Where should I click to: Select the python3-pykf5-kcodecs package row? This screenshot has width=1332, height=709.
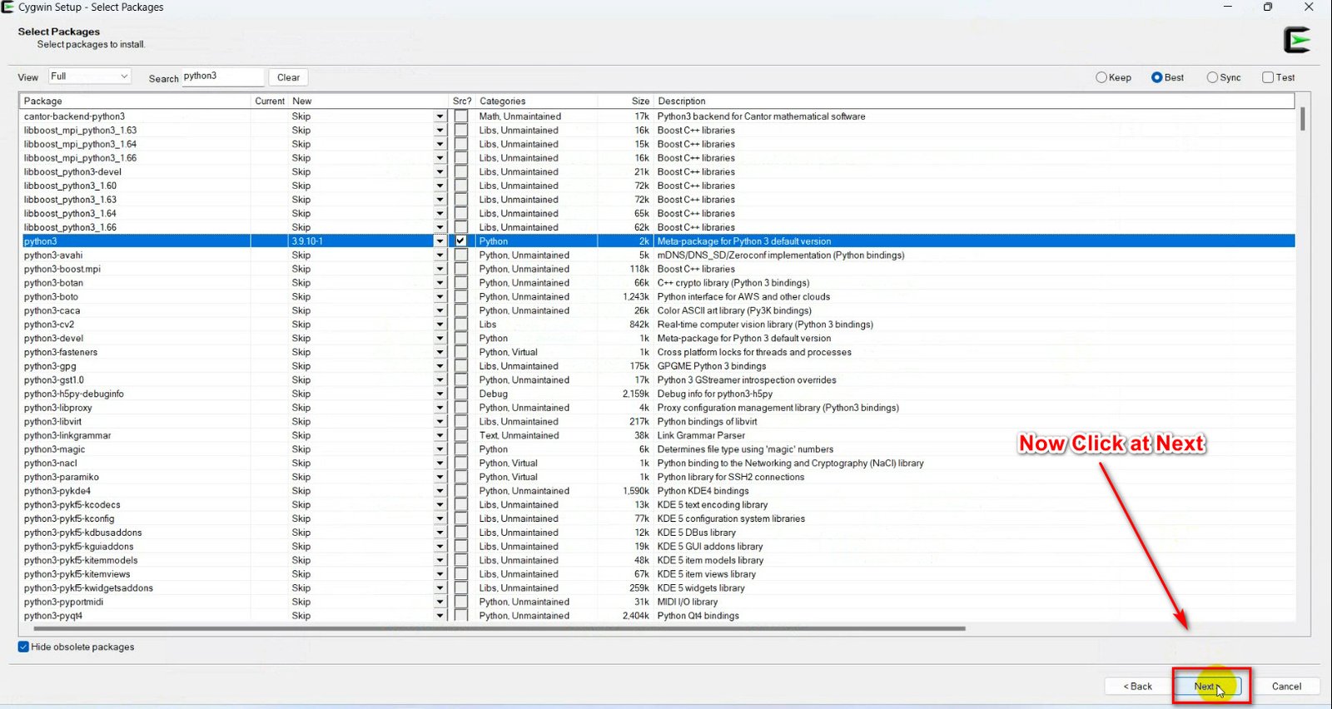pyautogui.click(x=657, y=505)
